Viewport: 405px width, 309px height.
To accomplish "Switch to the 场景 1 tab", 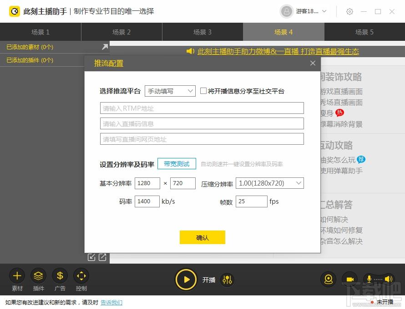I will tap(40, 32).
